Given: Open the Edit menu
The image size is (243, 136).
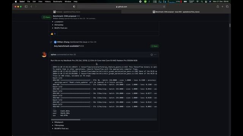Looking at the screenshot, I should point(34,2).
